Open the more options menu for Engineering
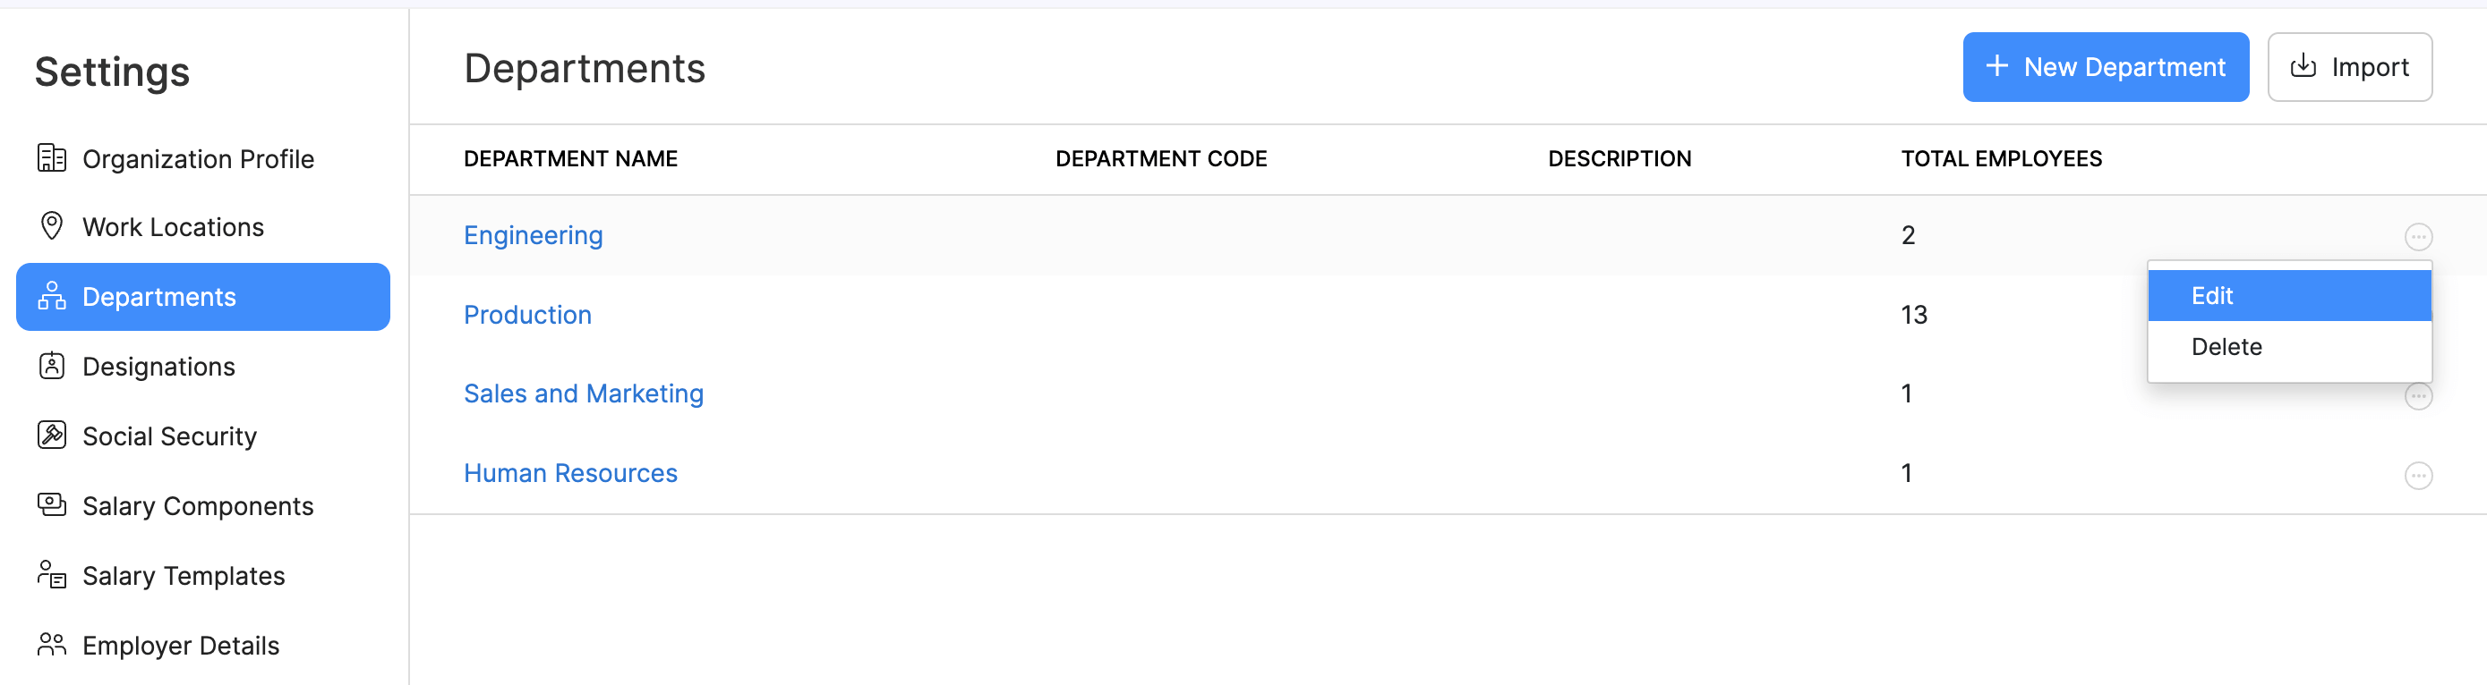The height and width of the screenshot is (685, 2487). pyautogui.click(x=2417, y=236)
